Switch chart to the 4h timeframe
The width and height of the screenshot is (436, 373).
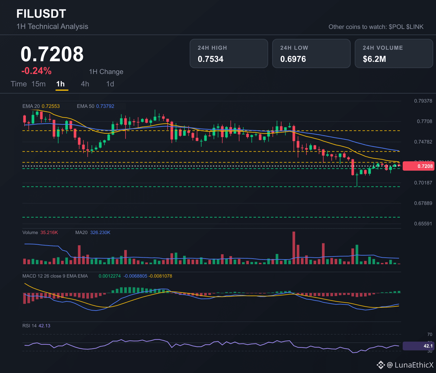(x=85, y=84)
